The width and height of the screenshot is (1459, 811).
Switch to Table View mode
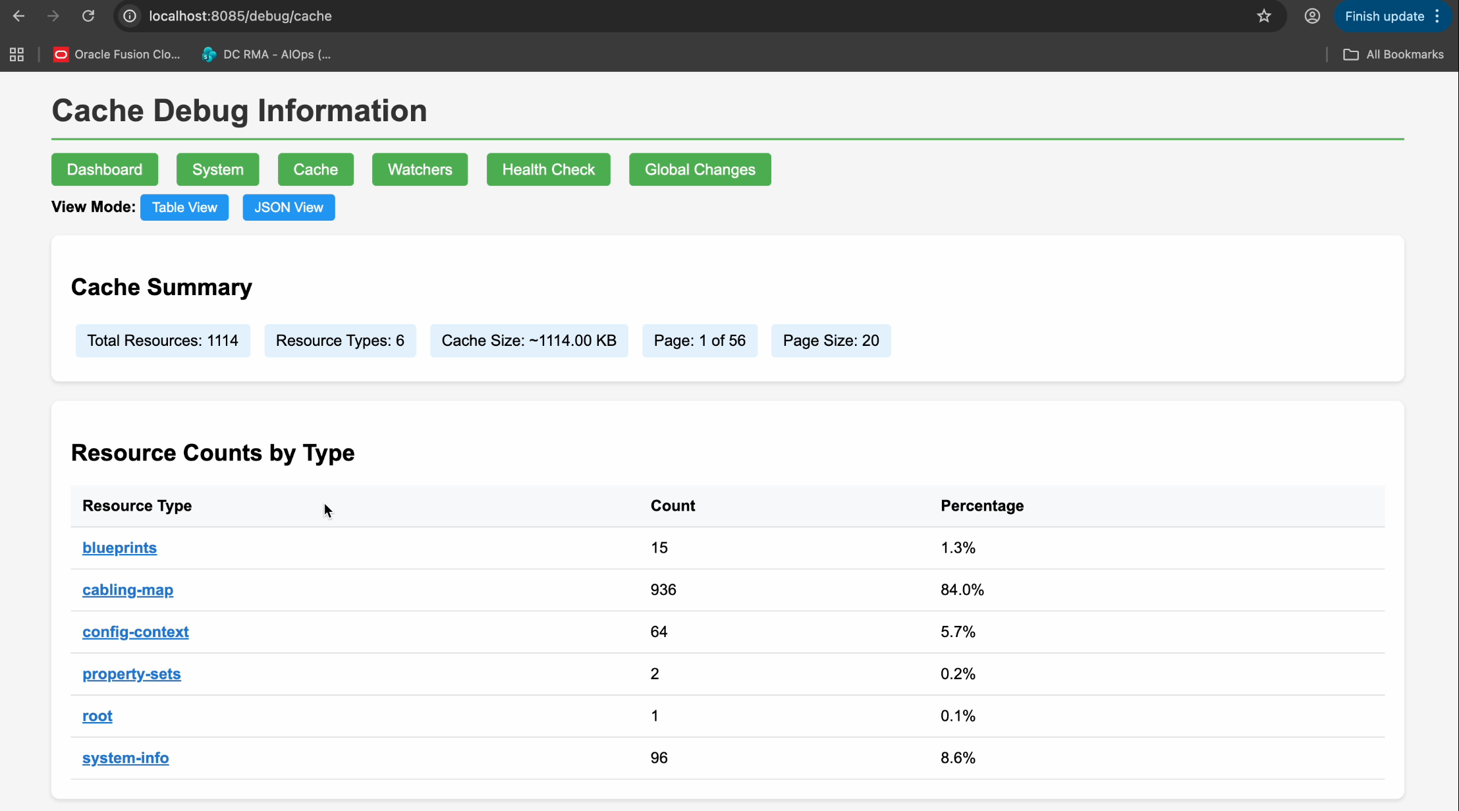pyautogui.click(x=184, y=208)
